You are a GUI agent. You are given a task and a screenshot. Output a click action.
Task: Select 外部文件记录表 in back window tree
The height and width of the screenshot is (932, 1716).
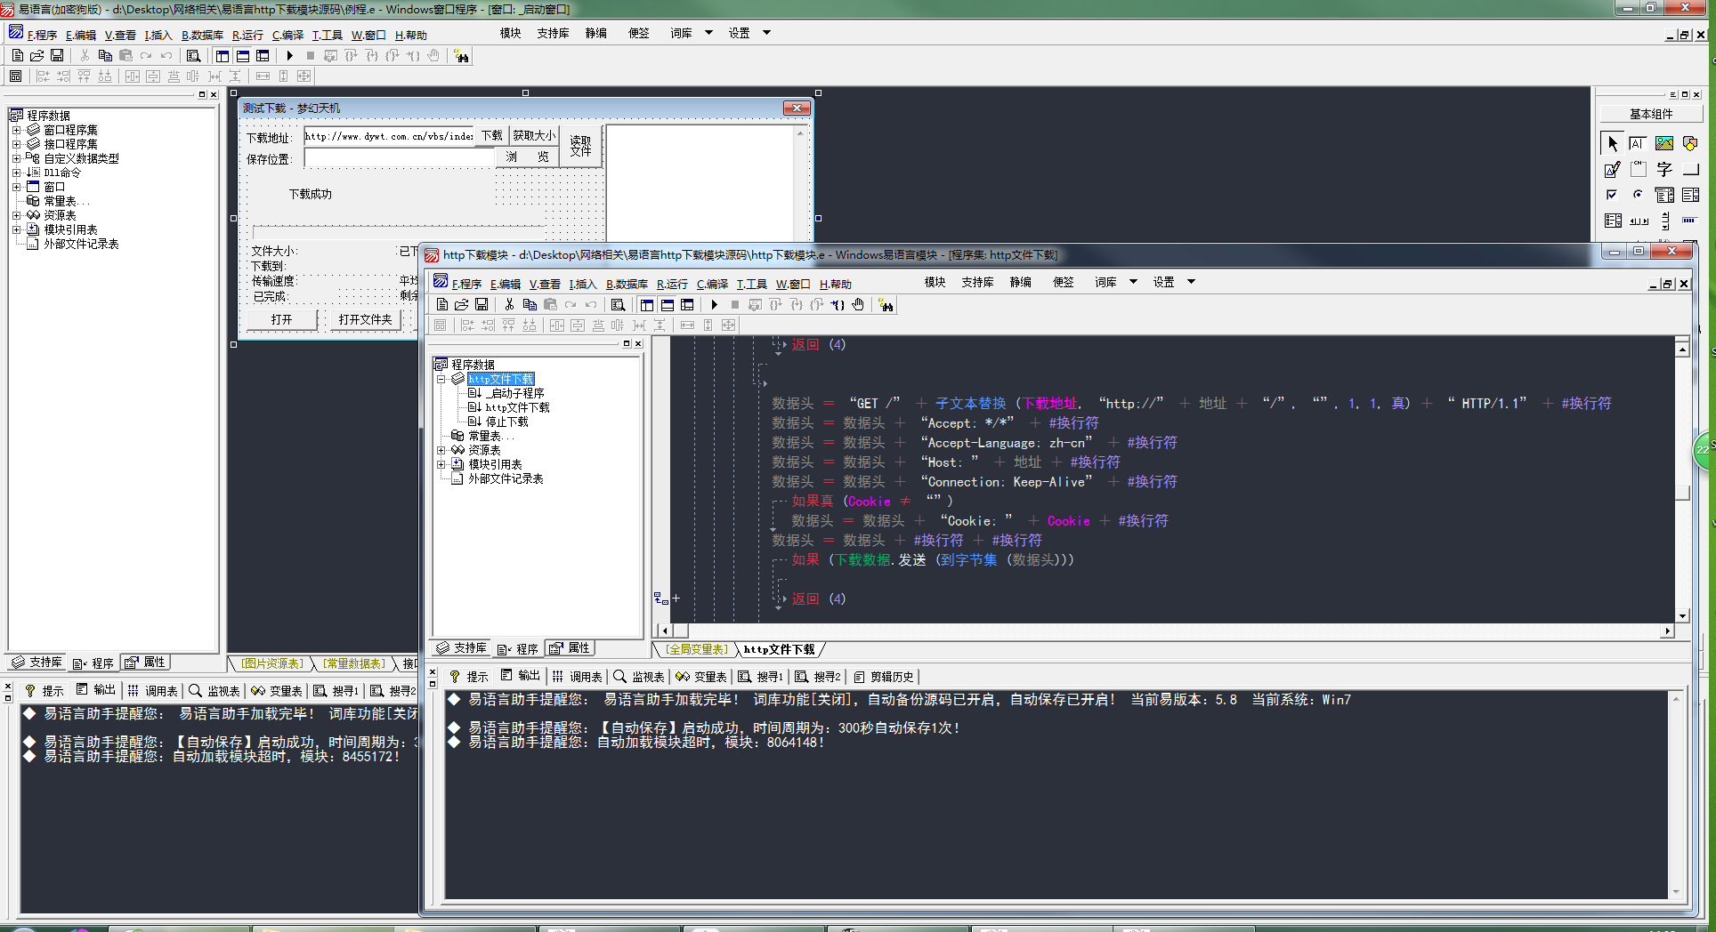tap(81, 244)
